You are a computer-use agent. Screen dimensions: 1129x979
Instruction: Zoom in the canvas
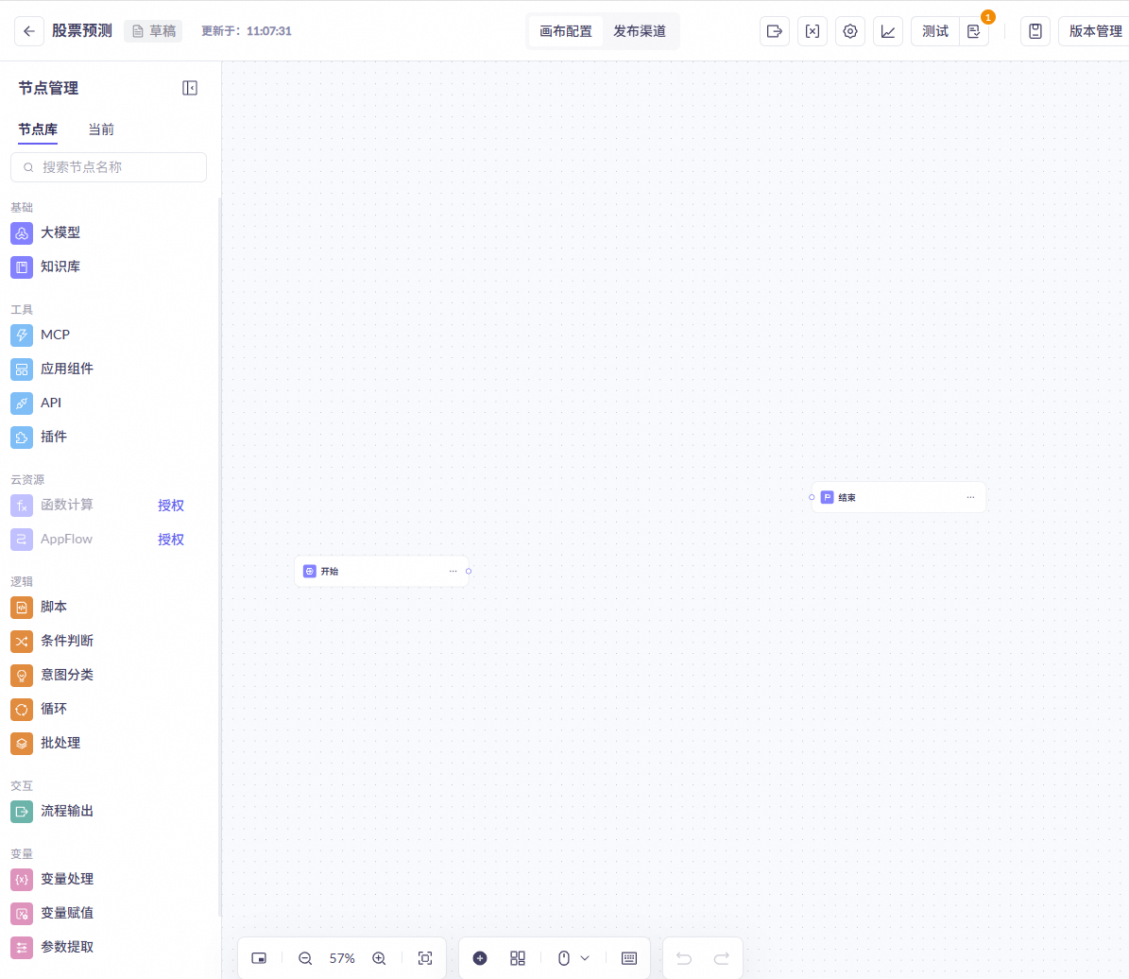click(379, 958)
